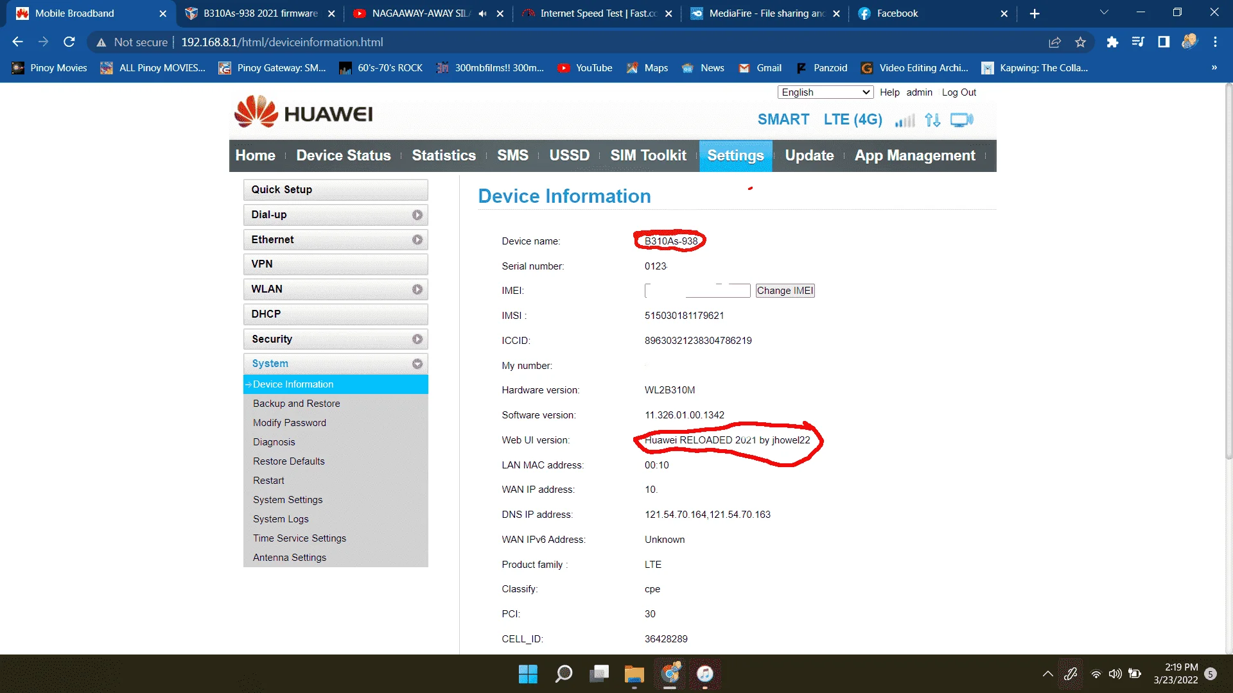Open Modify Password page
Viewport: 1233px width, 693px height.
[x=289, y=423]
